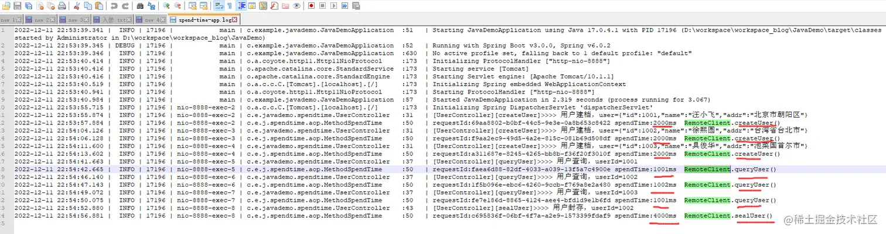Close the new 2 tab
Screen dimensions: 886x234
click(53, 20)
